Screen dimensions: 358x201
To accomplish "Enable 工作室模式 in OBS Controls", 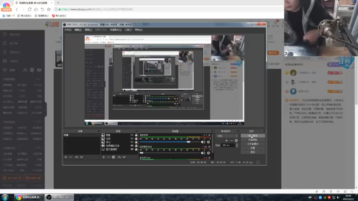I will (x=253, y=144).
